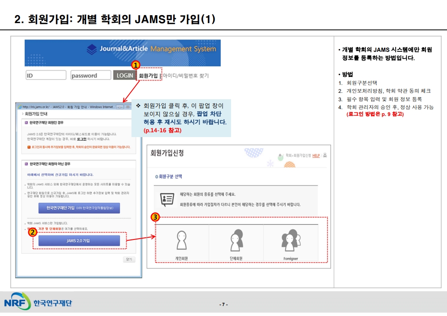Click the LOGIN button
Screen dimensions: 447x316
click(125, 75)
